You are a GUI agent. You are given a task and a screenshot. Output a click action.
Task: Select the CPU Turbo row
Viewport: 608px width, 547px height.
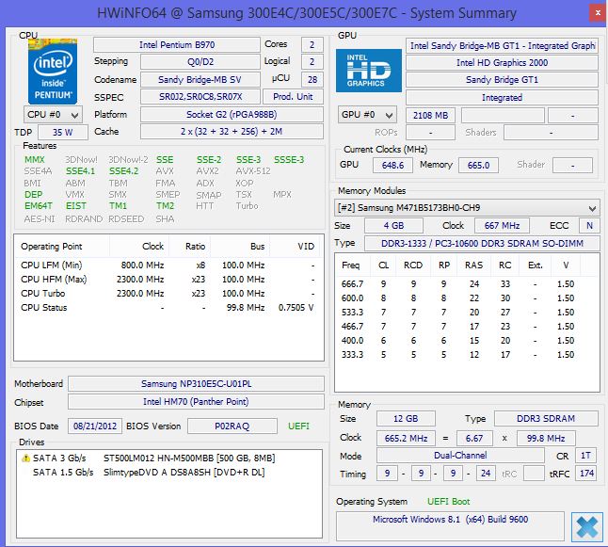168,294
